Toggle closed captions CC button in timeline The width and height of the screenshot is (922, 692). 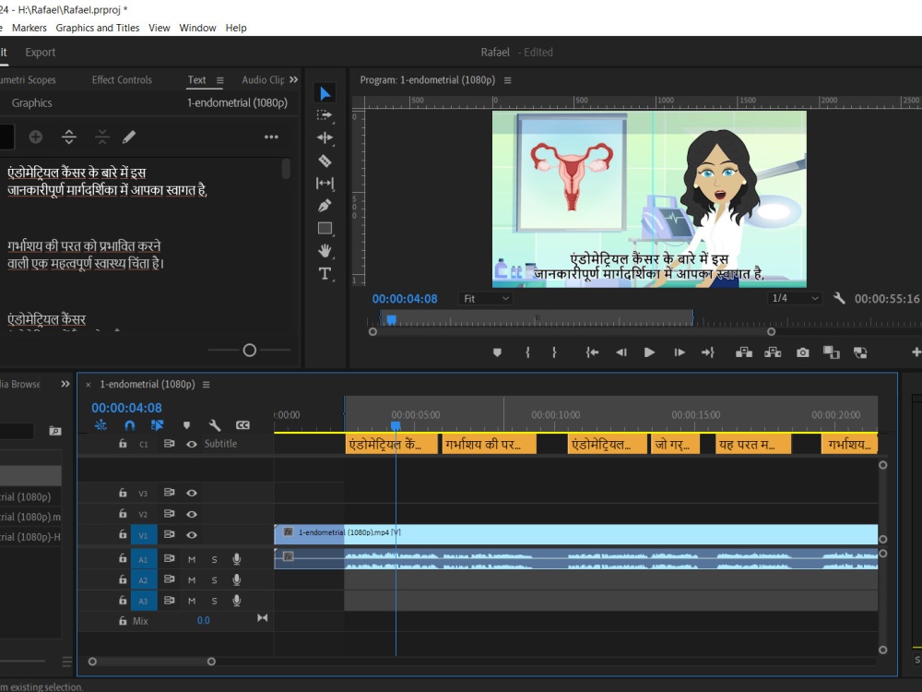click(x=242, y=424)
